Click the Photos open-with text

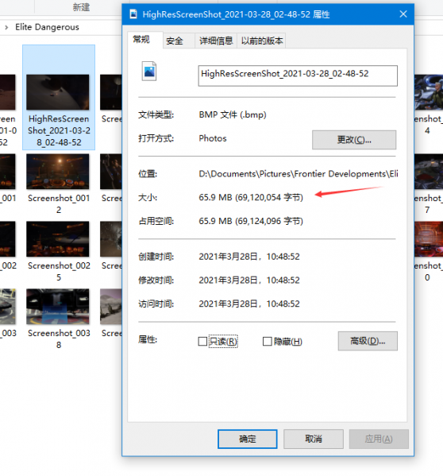coord(213,138)
